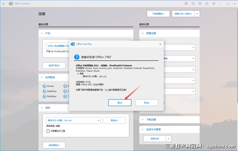
Task: Confirm installation with the 是(Y) button
Action: 120,103
